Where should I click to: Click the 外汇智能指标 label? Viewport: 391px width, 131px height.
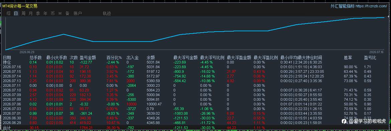coord(343,6)
